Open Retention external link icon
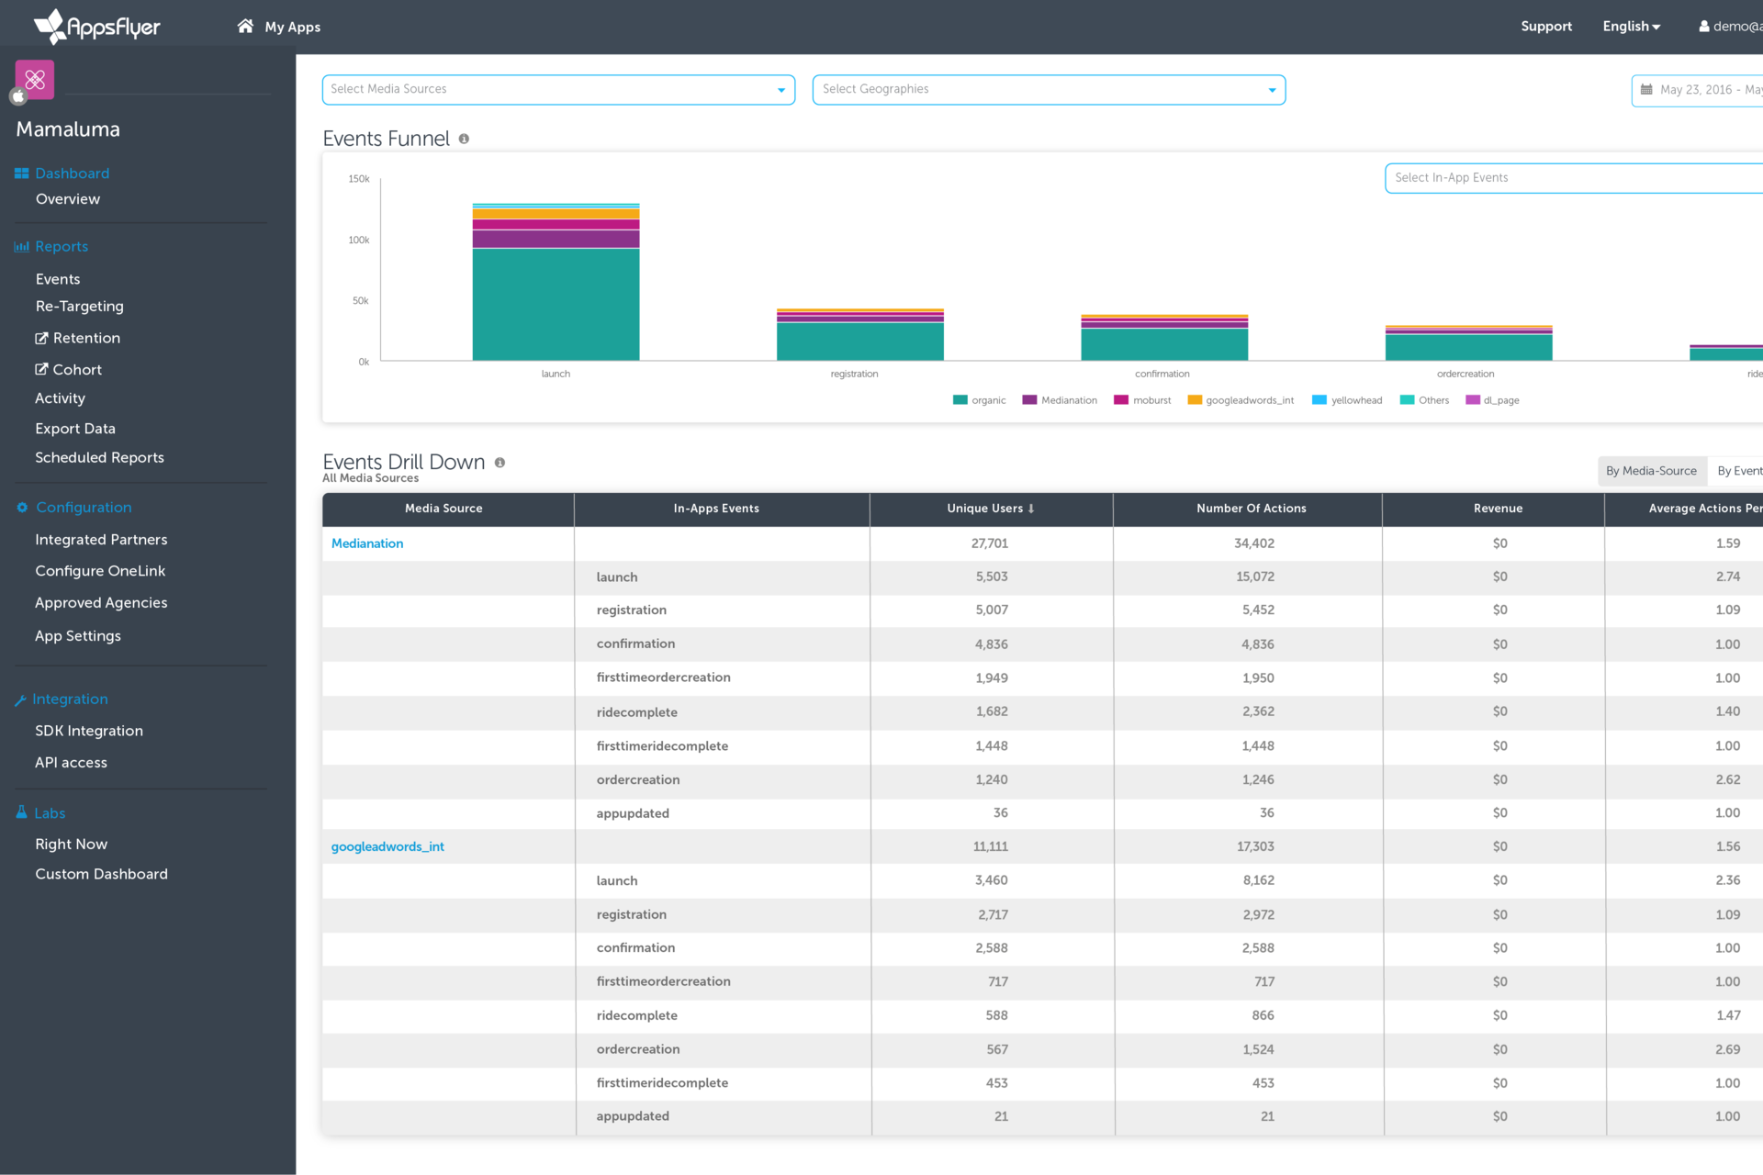Viewport: 1763px width, 1175px height. coord(41,339)
